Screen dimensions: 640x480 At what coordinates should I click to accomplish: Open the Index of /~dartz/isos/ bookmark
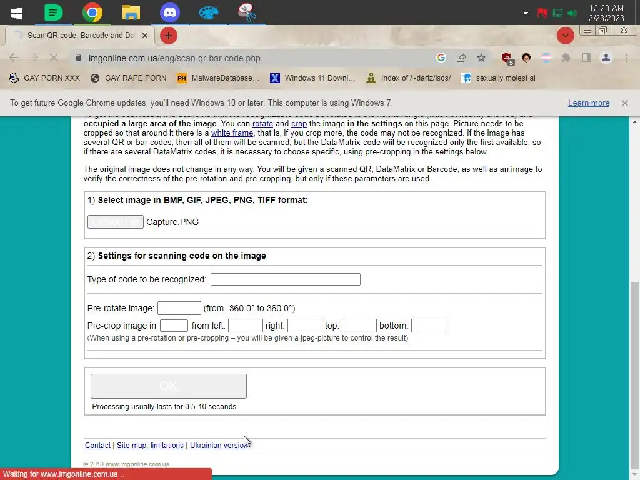tap(409, 78)
